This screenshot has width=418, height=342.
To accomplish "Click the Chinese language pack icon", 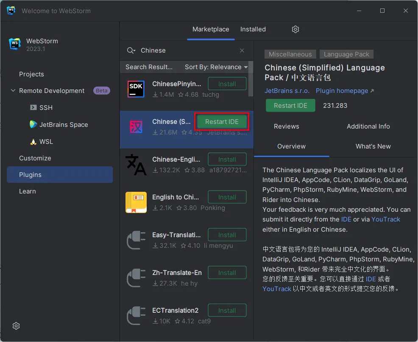I will pos(136,127).
